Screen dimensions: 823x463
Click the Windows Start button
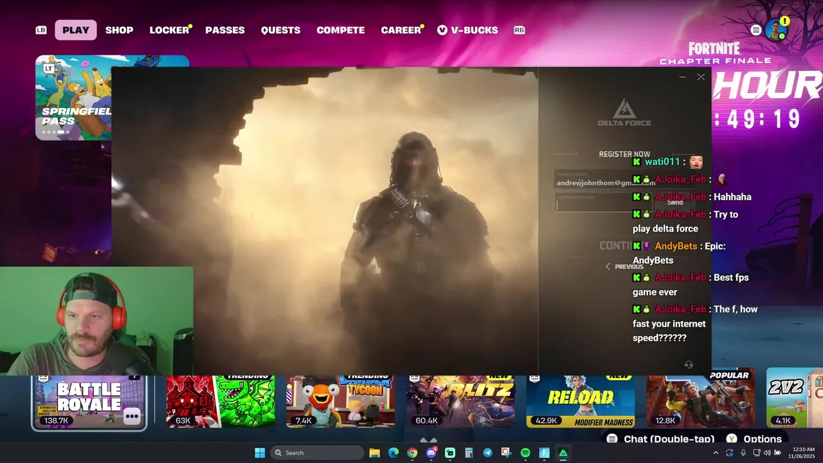[x=260, y=453]
